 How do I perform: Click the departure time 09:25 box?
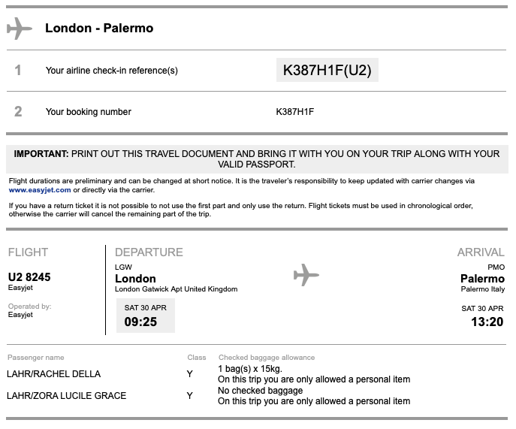click(146, 316)
